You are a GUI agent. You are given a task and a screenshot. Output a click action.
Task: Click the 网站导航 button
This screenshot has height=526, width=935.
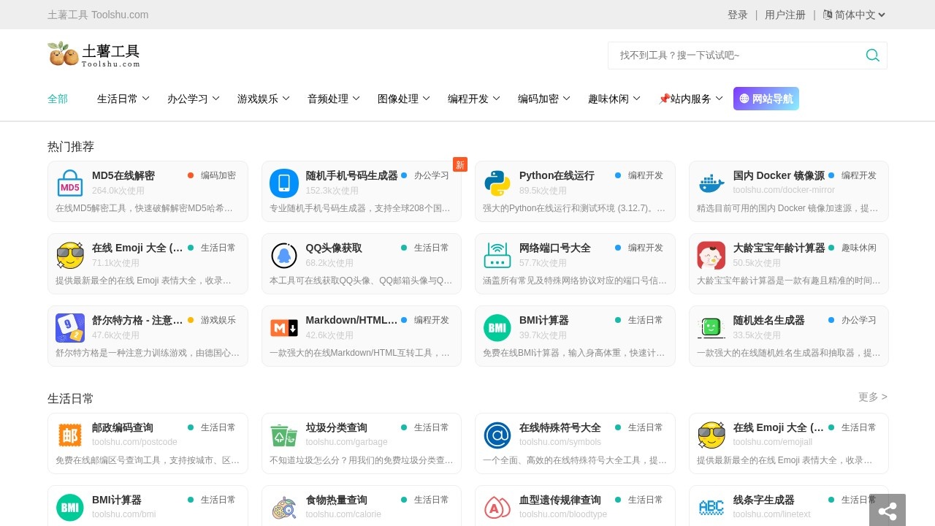(766, 99)
